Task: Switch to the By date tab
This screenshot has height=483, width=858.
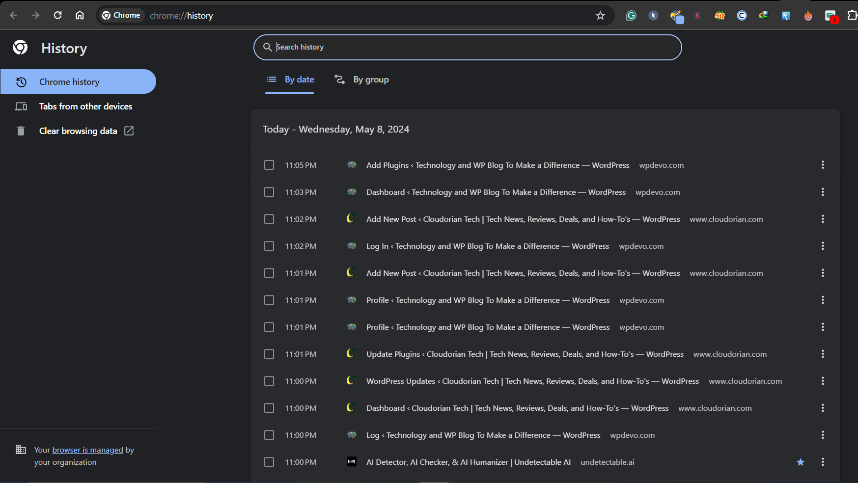Action: 290,80
